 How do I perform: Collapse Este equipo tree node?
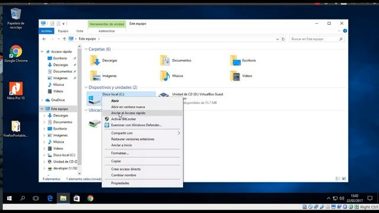coord(42,109)
